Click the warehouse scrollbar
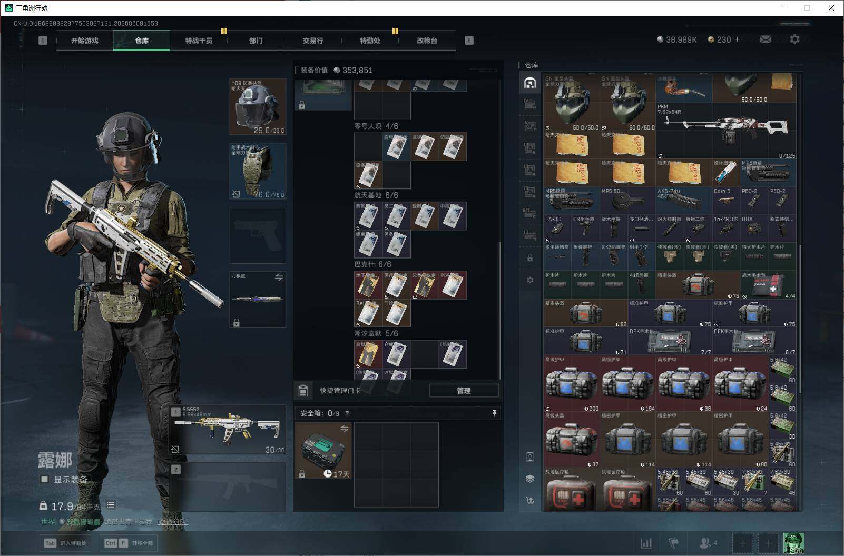The image size is (844, 556). pyautogui.click(x=799, y=319)
